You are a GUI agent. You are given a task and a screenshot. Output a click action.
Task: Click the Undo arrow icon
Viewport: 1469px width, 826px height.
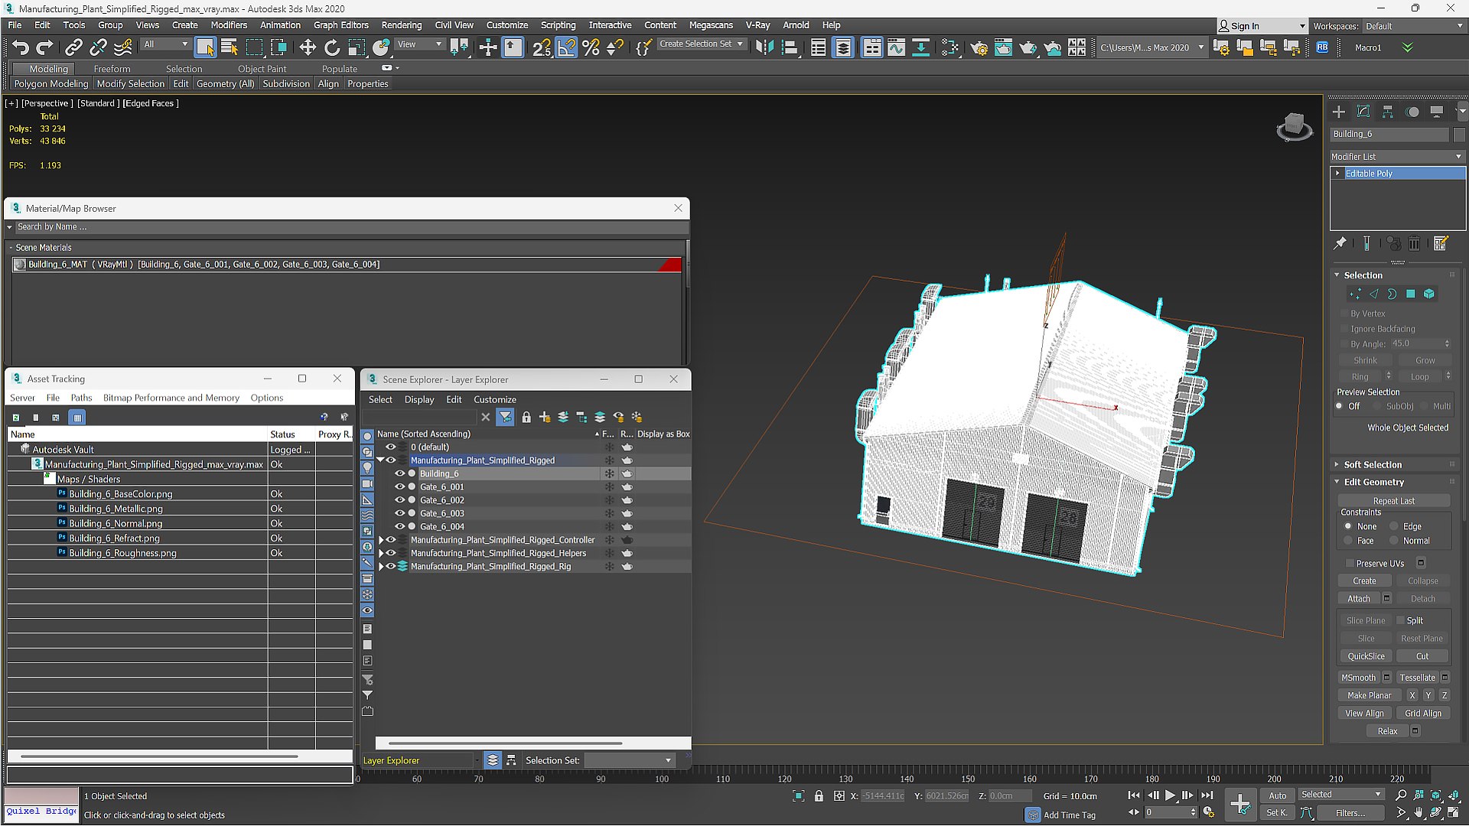pos(21,48)
